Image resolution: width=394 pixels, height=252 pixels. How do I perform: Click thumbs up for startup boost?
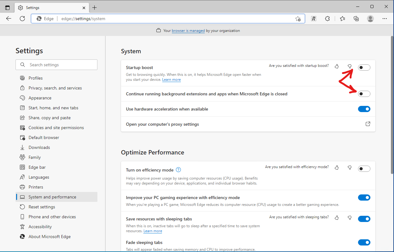click(337, 66)
